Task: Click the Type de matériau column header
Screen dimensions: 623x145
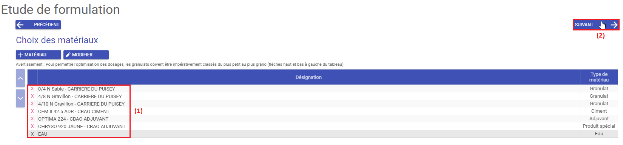Action: coord(599,77)
